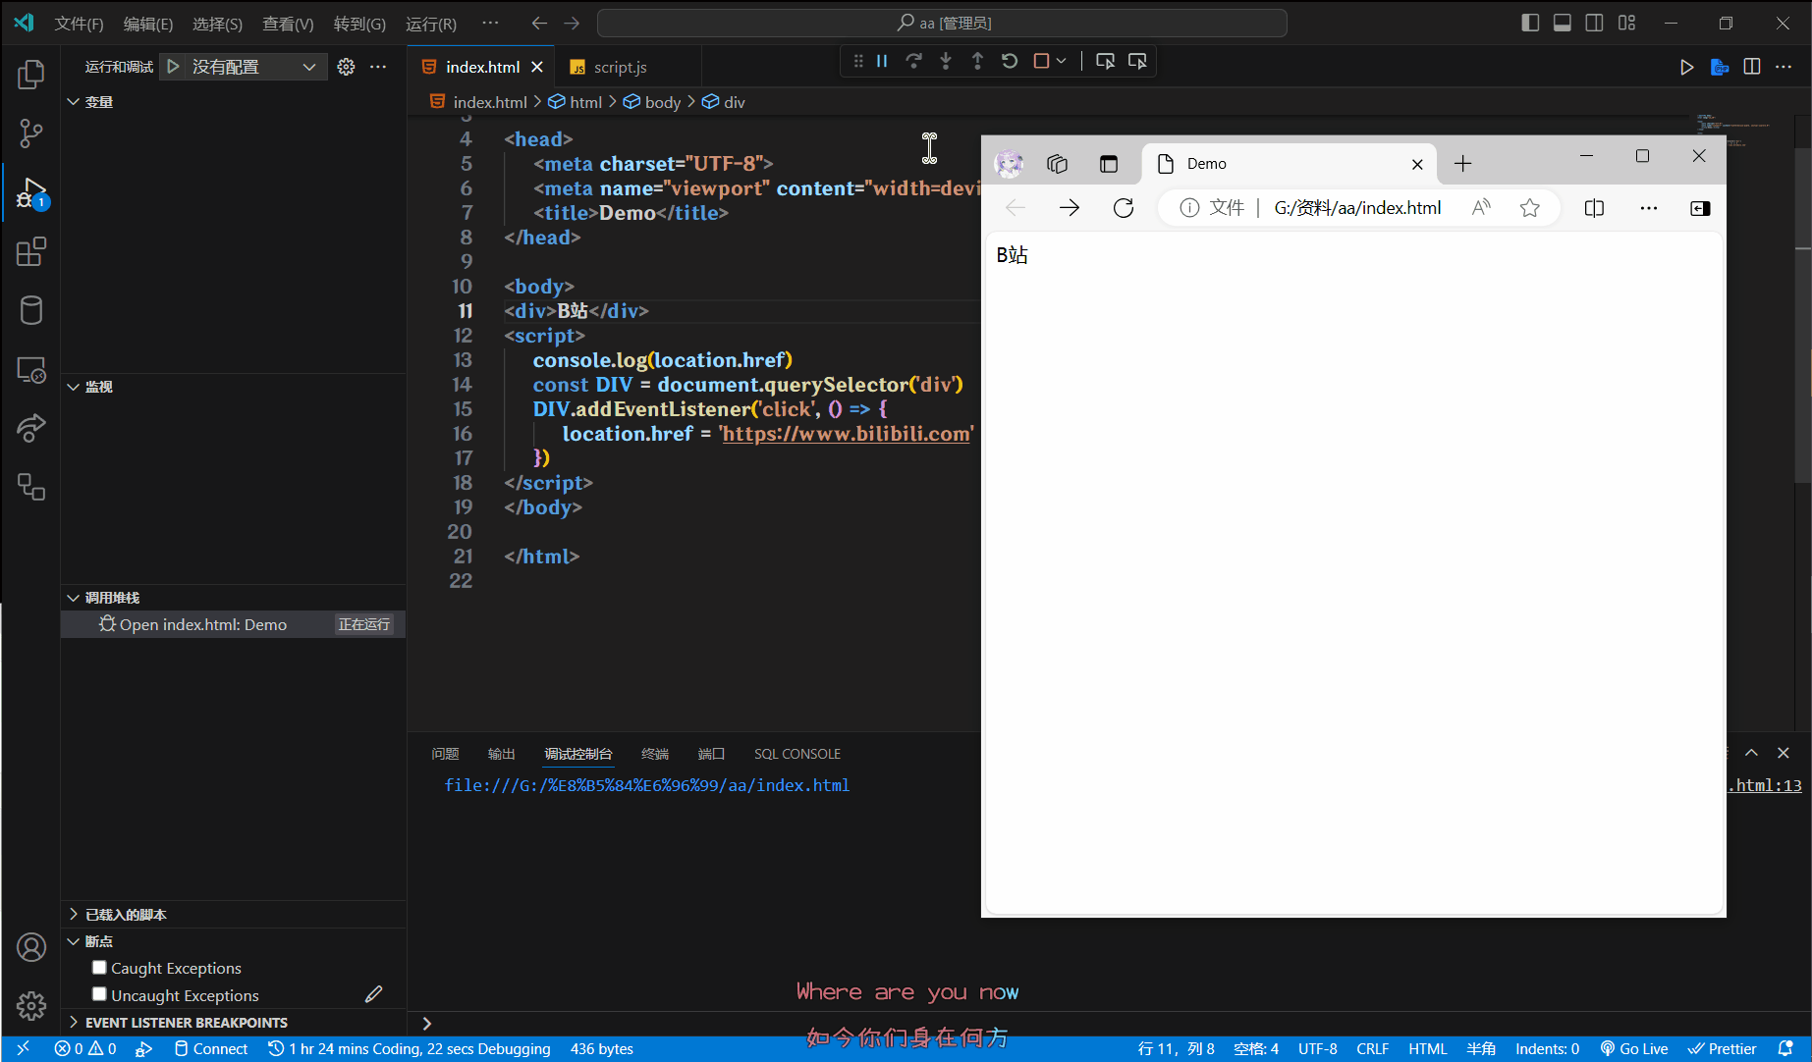Image resolution: width=1812 pixels, height=1062 pixels.
Task: Open the 编辑(E) menu
Action: [x=148, y=24]
